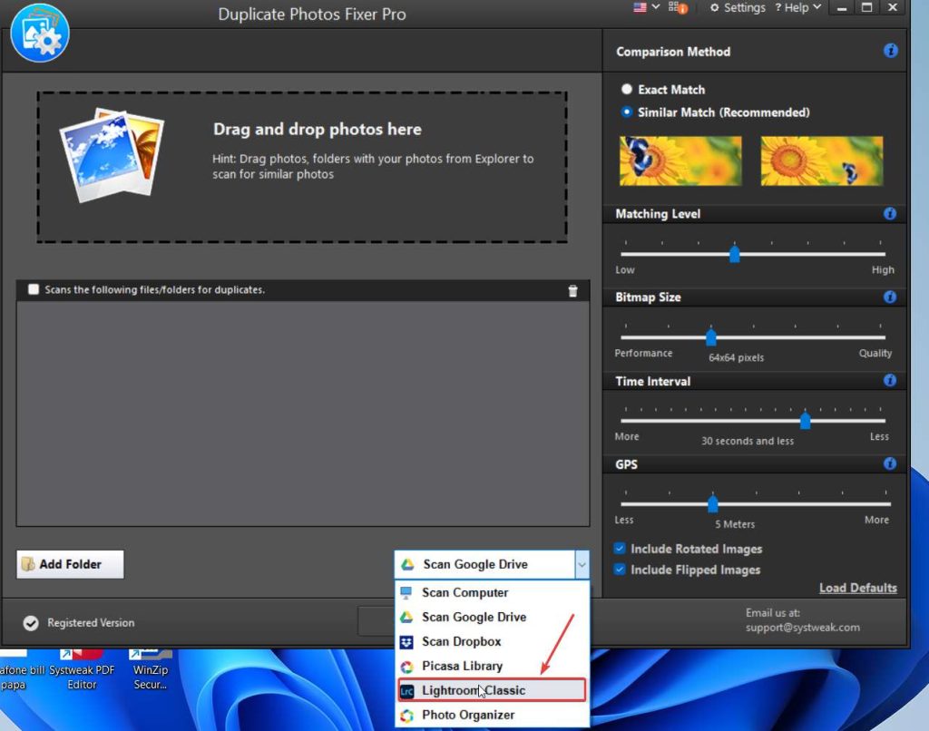Open Systweak PDF Editor desktop shortcut
The height and width of the screenshot is (731, 929).
pyautogui.click(x=82, y=670)
